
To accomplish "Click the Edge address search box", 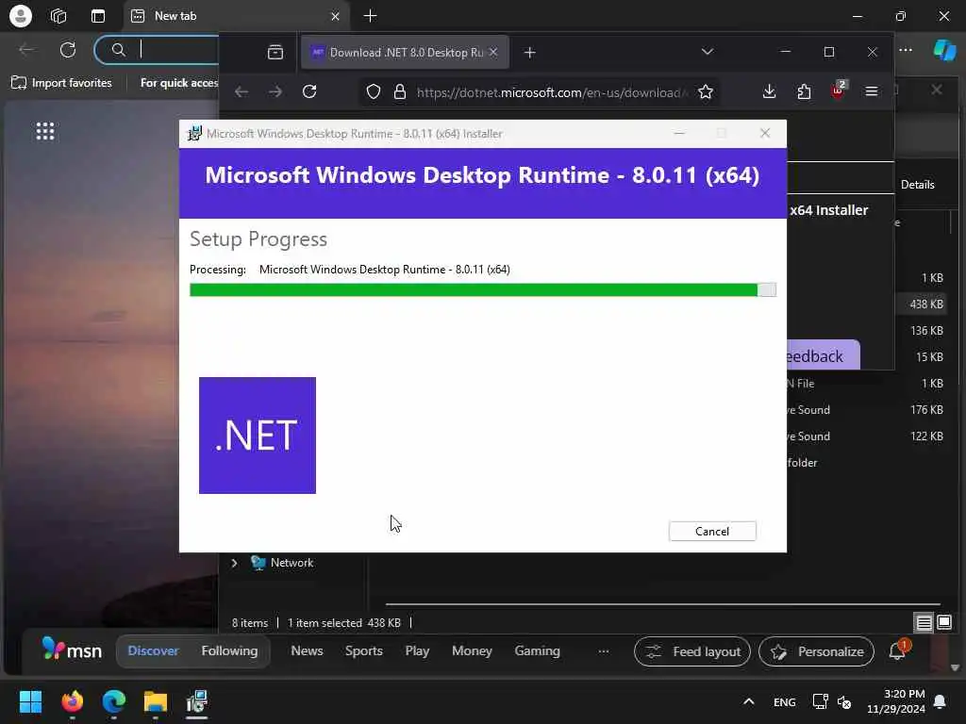I will (158, 50).
